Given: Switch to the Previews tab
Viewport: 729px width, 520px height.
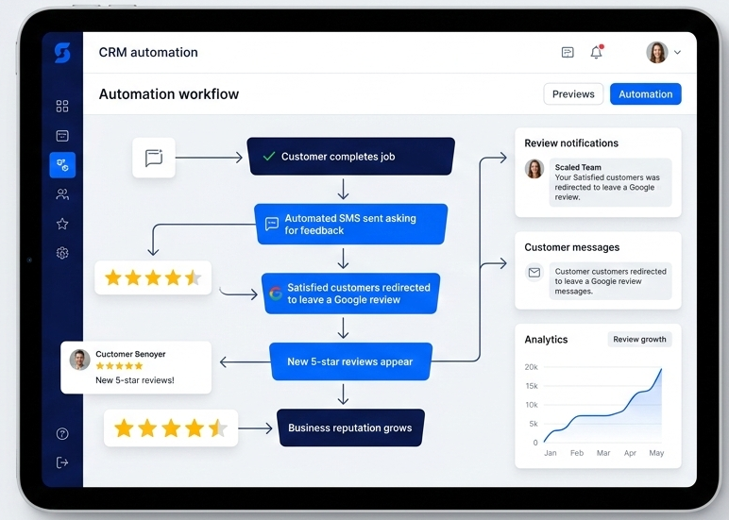Looking at the screenshot, I should click(573, 94).
